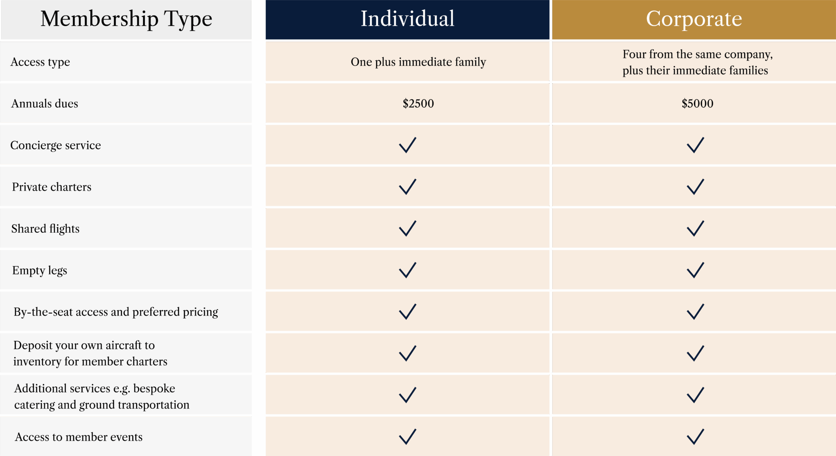
Task: Click the $2500 annual dues price
Action: point(418,104)
